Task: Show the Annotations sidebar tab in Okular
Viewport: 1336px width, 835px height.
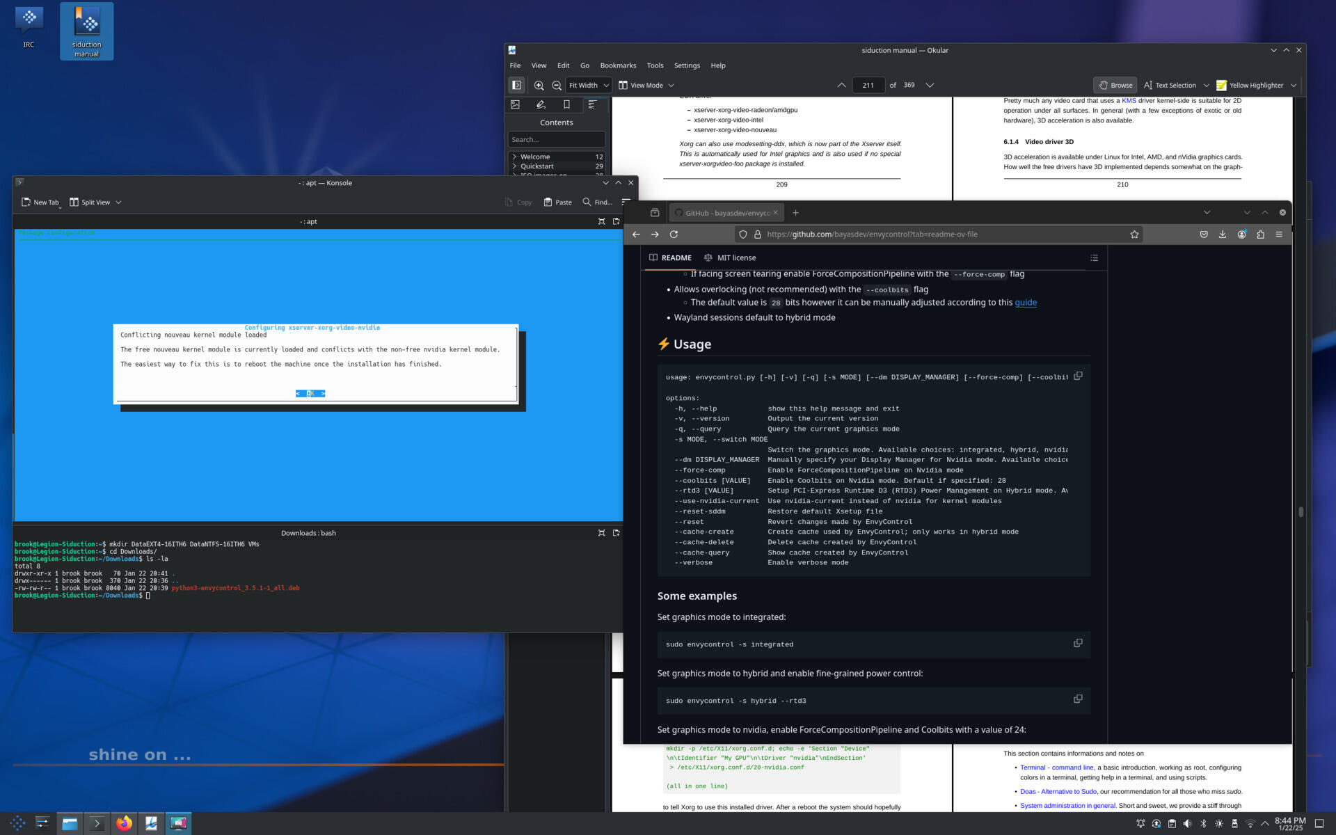Action: click(x=541, y=104)
